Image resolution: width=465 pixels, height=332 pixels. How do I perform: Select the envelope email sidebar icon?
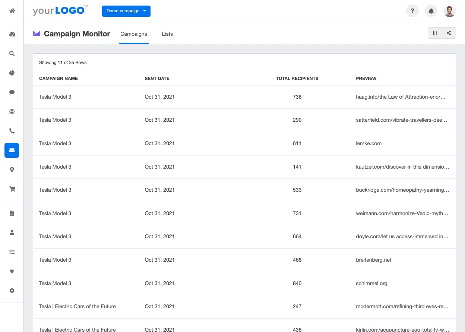click(12, 150)
